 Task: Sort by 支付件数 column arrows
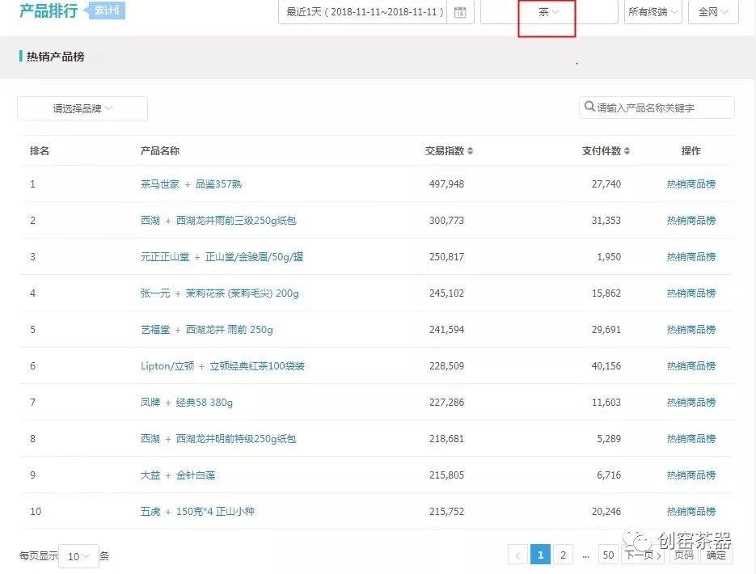[x=627, y=151]
